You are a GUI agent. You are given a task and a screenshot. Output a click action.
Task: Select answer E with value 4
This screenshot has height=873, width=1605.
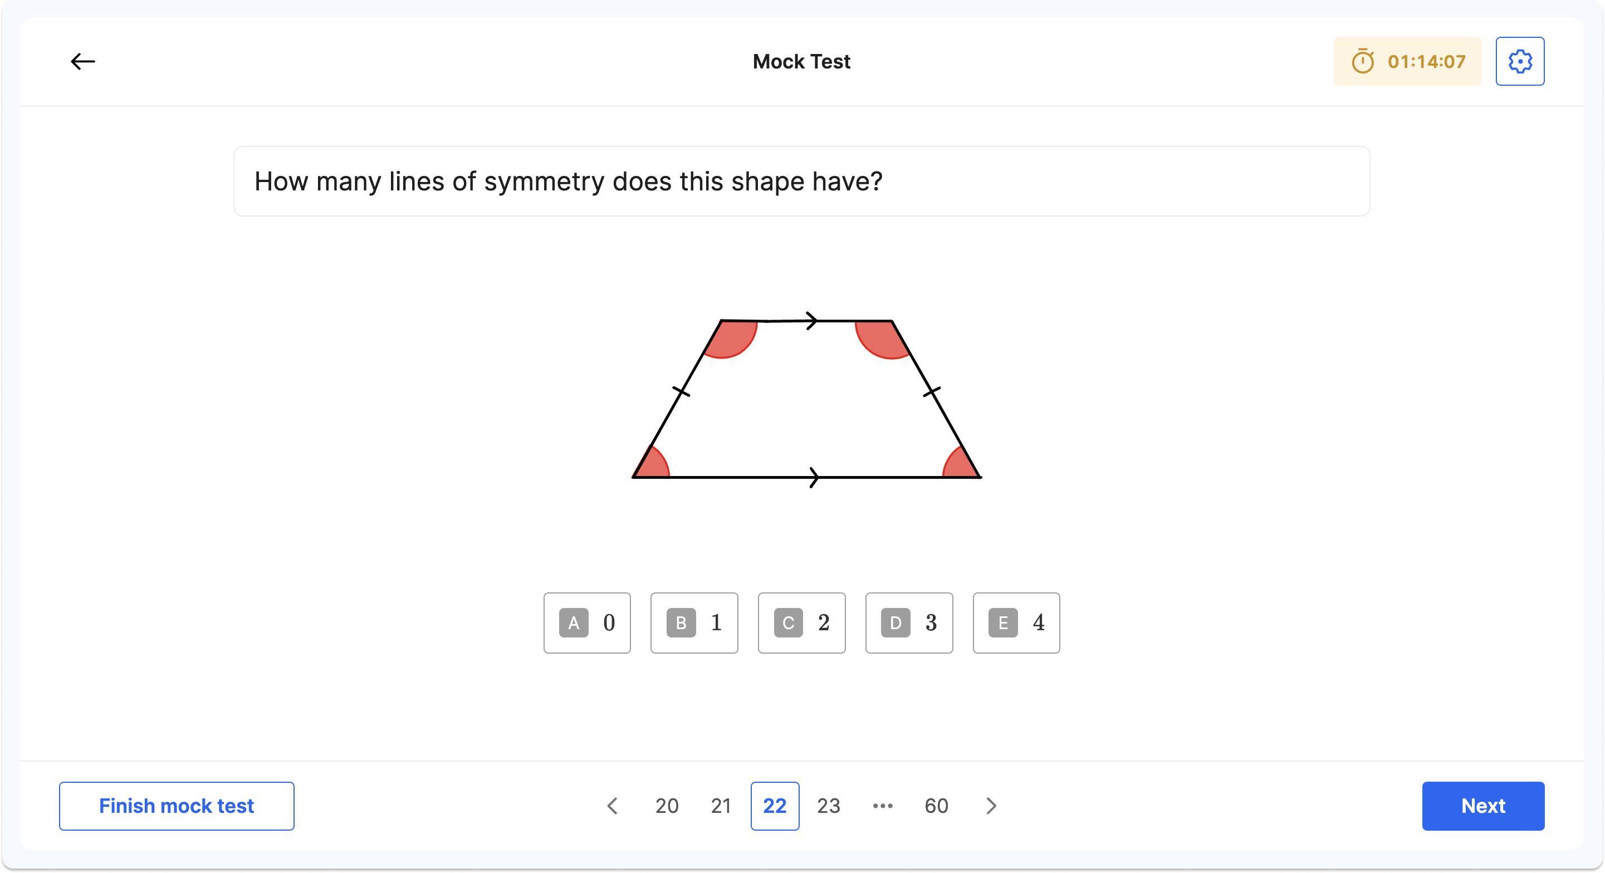[x=1016, y=622]
